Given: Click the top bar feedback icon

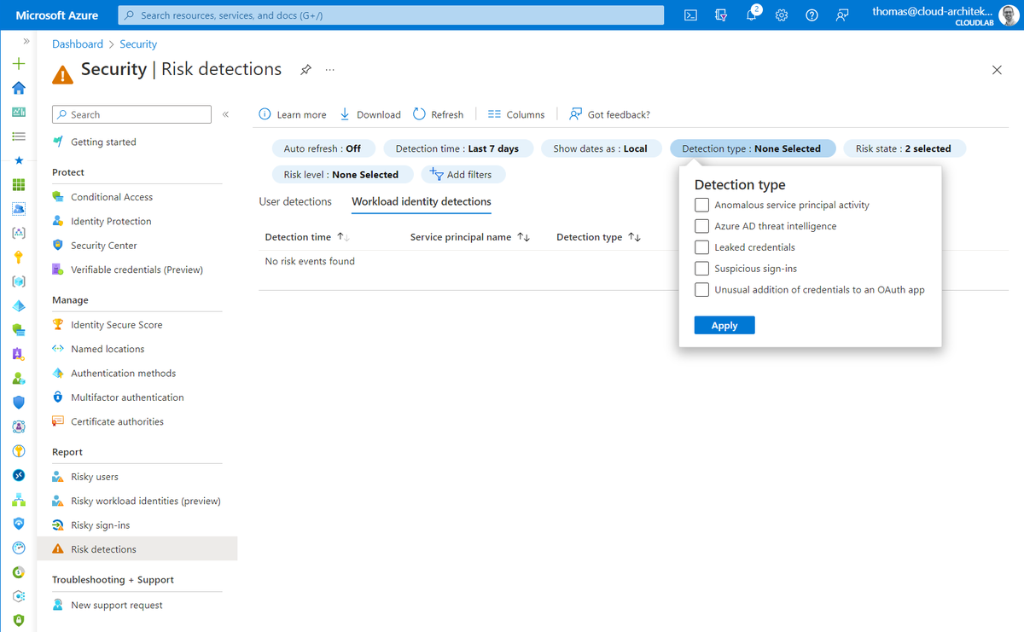Looking at the screenshot, I should click(x=842, y=15).
